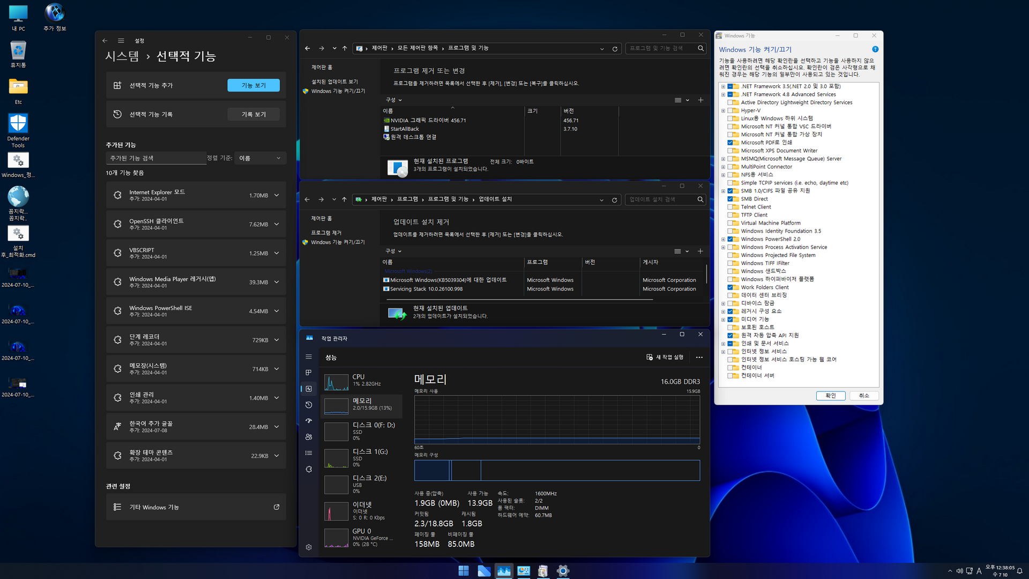Open Task Manager startup apps icon
This screenshot has height=579, width=1029.
point(309,421)
